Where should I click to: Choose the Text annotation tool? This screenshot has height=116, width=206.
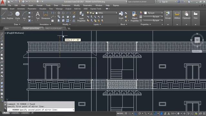38,15
